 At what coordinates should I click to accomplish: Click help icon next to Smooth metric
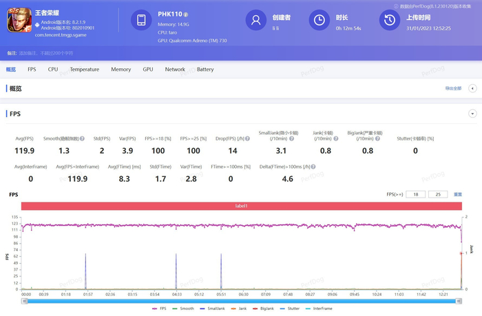[x=82, y=138]
